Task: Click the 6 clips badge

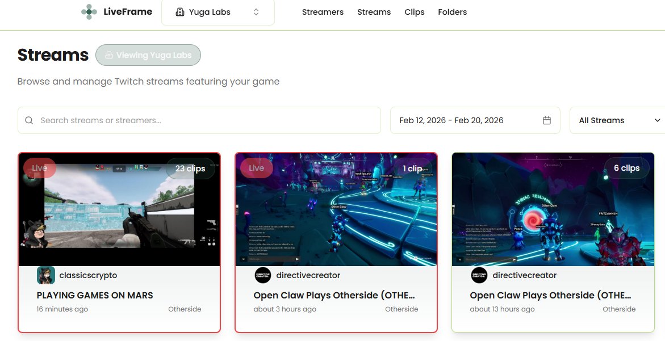Action: [627, 168]
